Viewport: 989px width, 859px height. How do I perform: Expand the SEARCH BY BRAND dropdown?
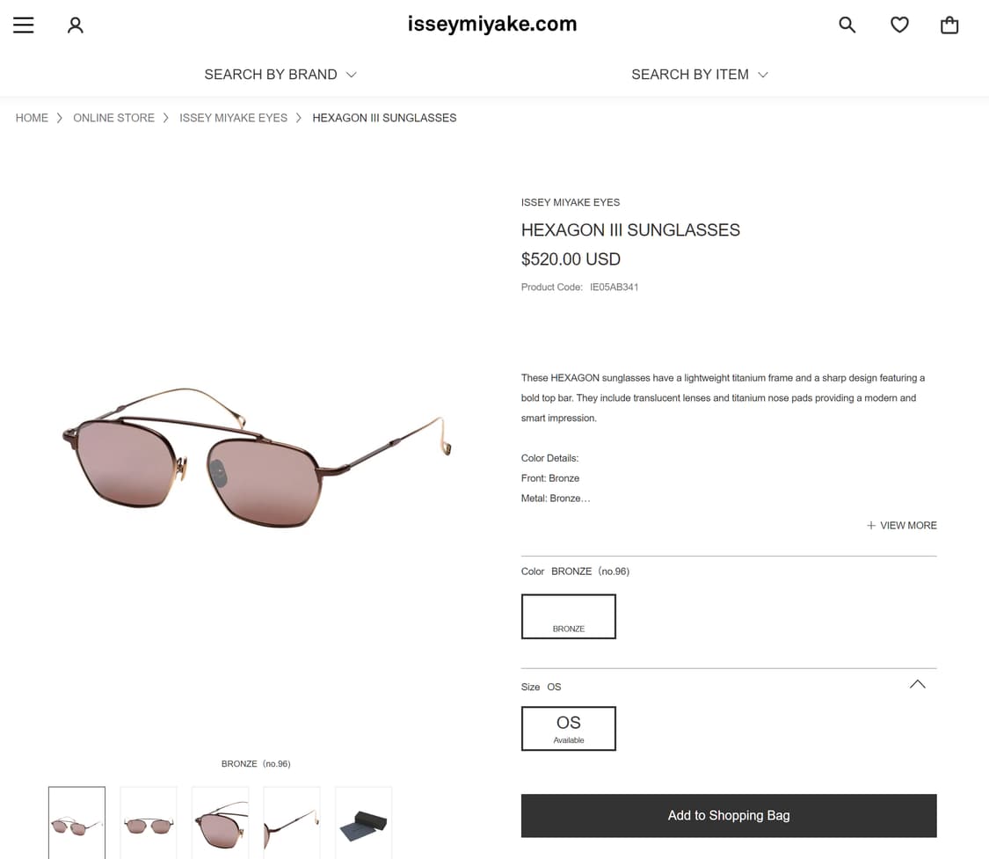pos(280,75)
